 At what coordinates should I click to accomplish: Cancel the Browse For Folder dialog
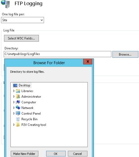coord(78,154)
